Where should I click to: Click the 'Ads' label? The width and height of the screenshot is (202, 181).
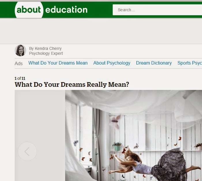[19, 63]
